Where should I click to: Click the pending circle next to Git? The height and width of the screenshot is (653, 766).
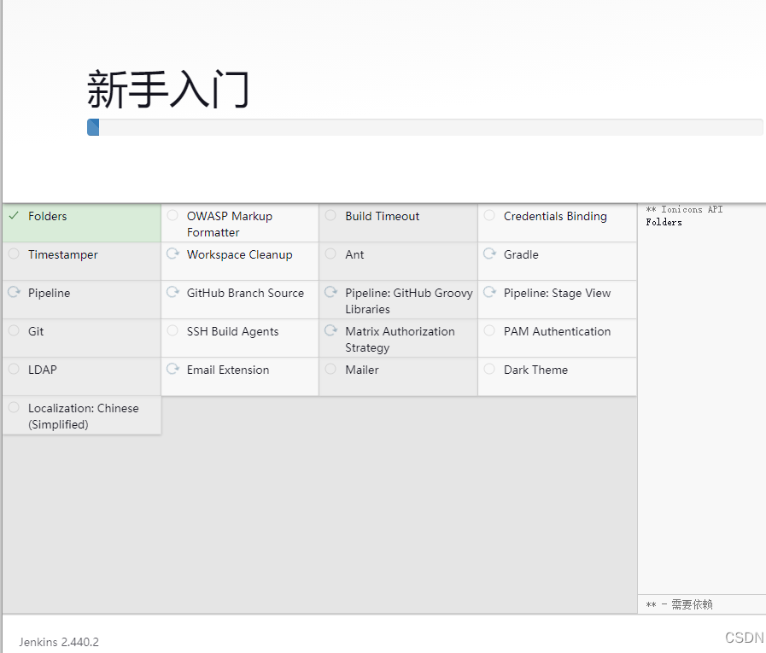[x=14, y=330]
